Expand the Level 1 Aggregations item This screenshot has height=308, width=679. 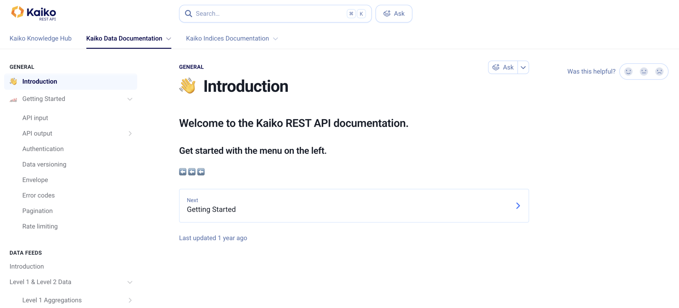pos(130,300)
